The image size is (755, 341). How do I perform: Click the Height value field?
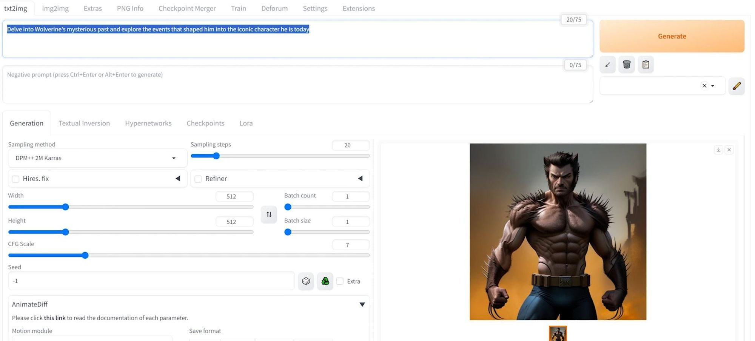point(234,222)
